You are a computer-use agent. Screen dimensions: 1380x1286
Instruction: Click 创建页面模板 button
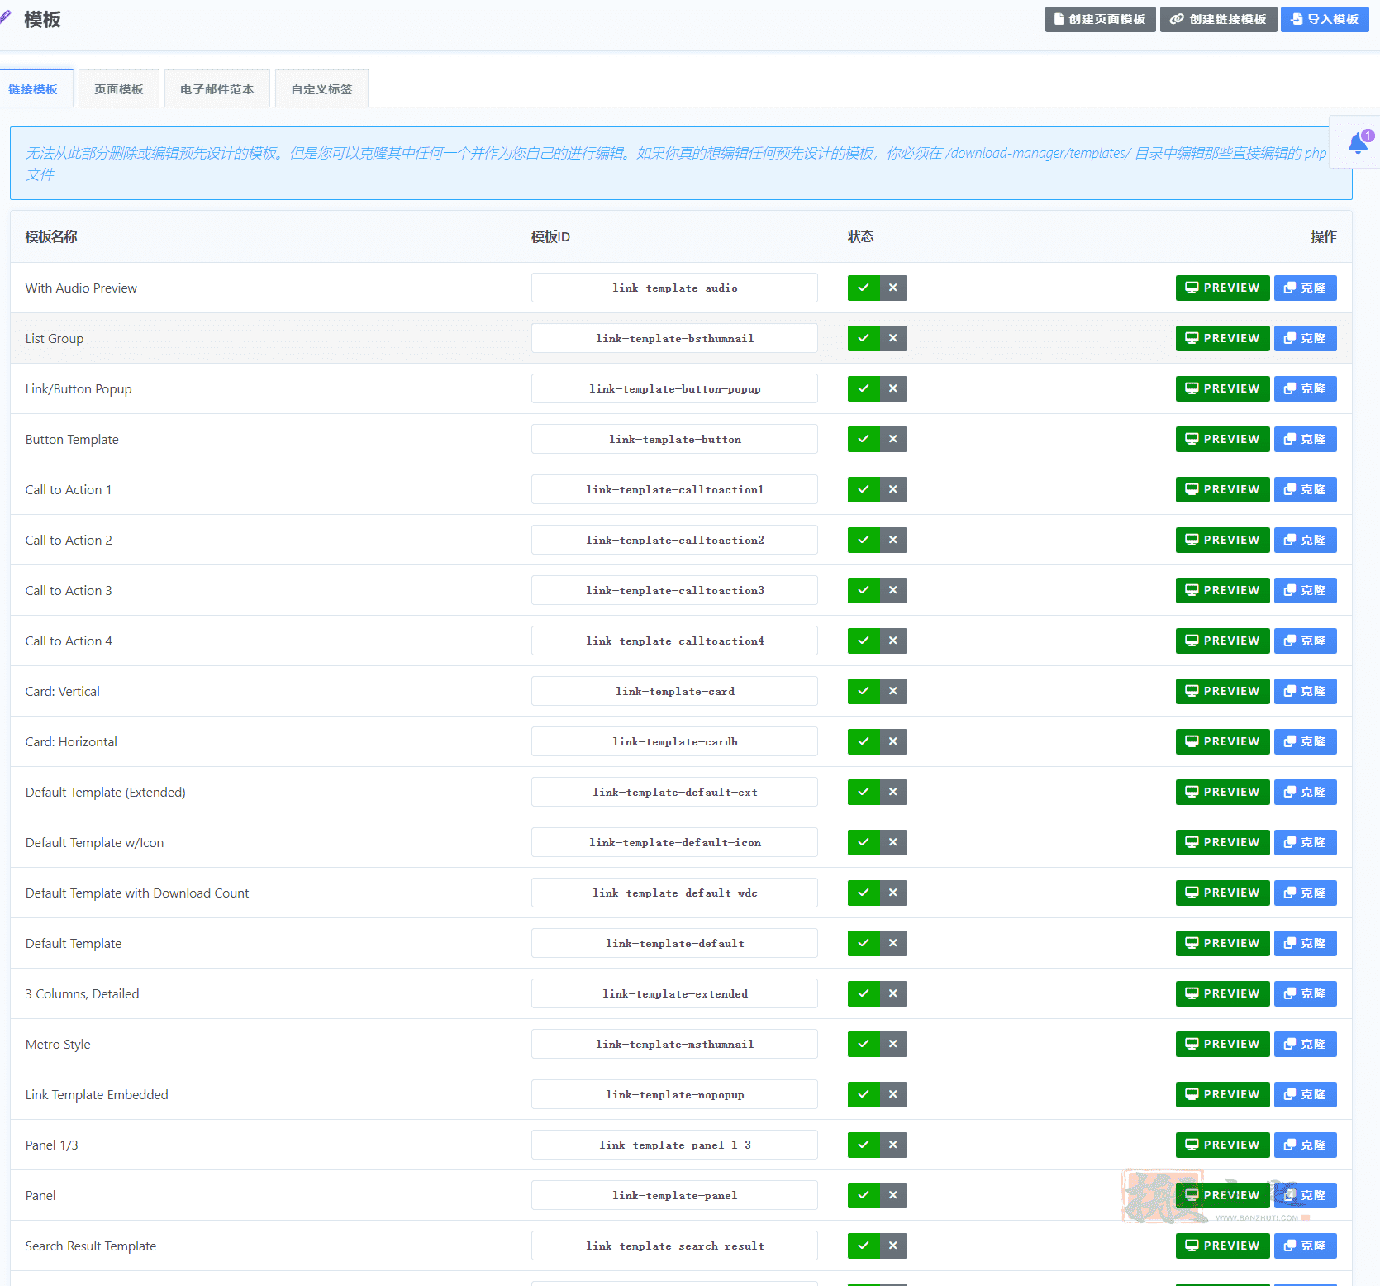[1100, 19]
